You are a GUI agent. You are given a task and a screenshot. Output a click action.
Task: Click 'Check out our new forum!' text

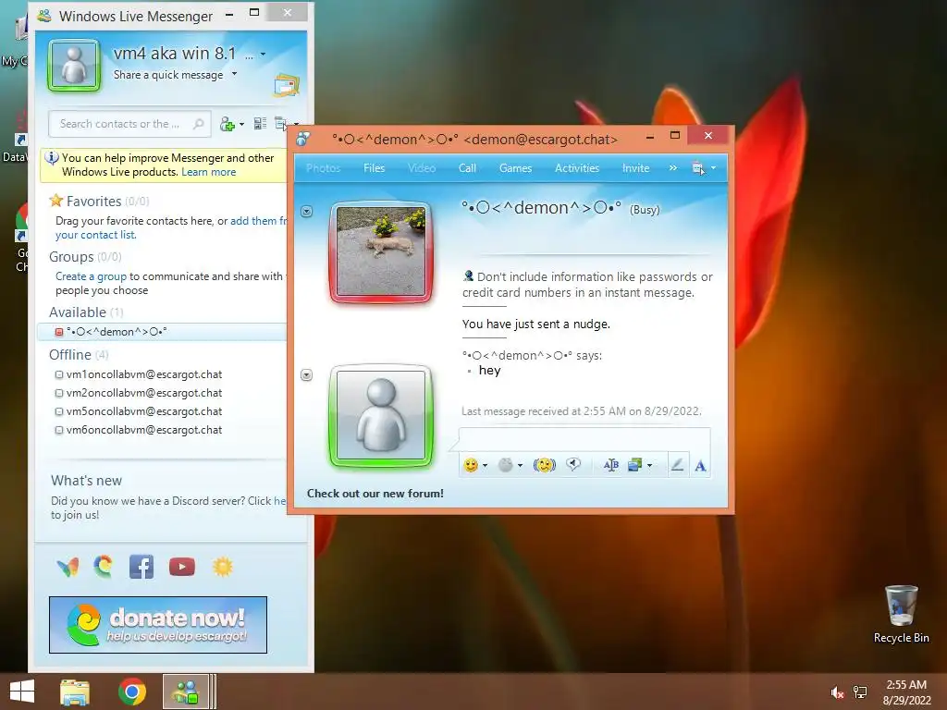tap(375, 494)
